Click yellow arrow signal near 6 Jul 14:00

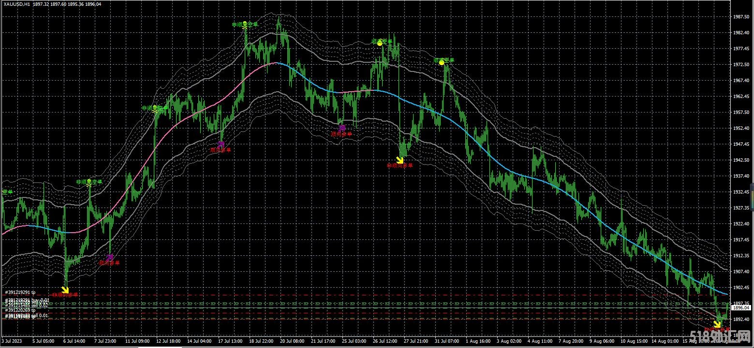pos(65,290)
